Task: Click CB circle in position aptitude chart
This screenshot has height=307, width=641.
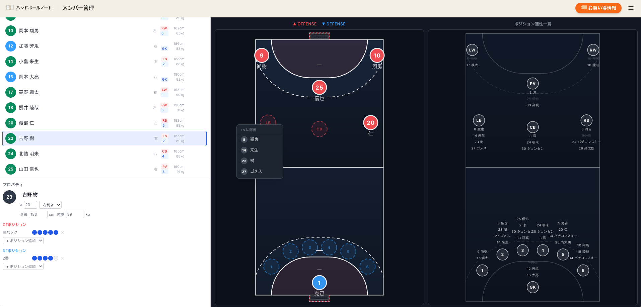Action: [x=532, y=127]
